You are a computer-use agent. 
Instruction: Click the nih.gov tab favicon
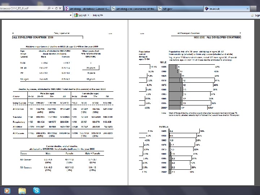(x=160, y=9)
